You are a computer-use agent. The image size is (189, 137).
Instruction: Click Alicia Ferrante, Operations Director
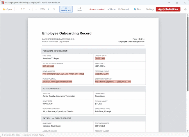(58, 112)
